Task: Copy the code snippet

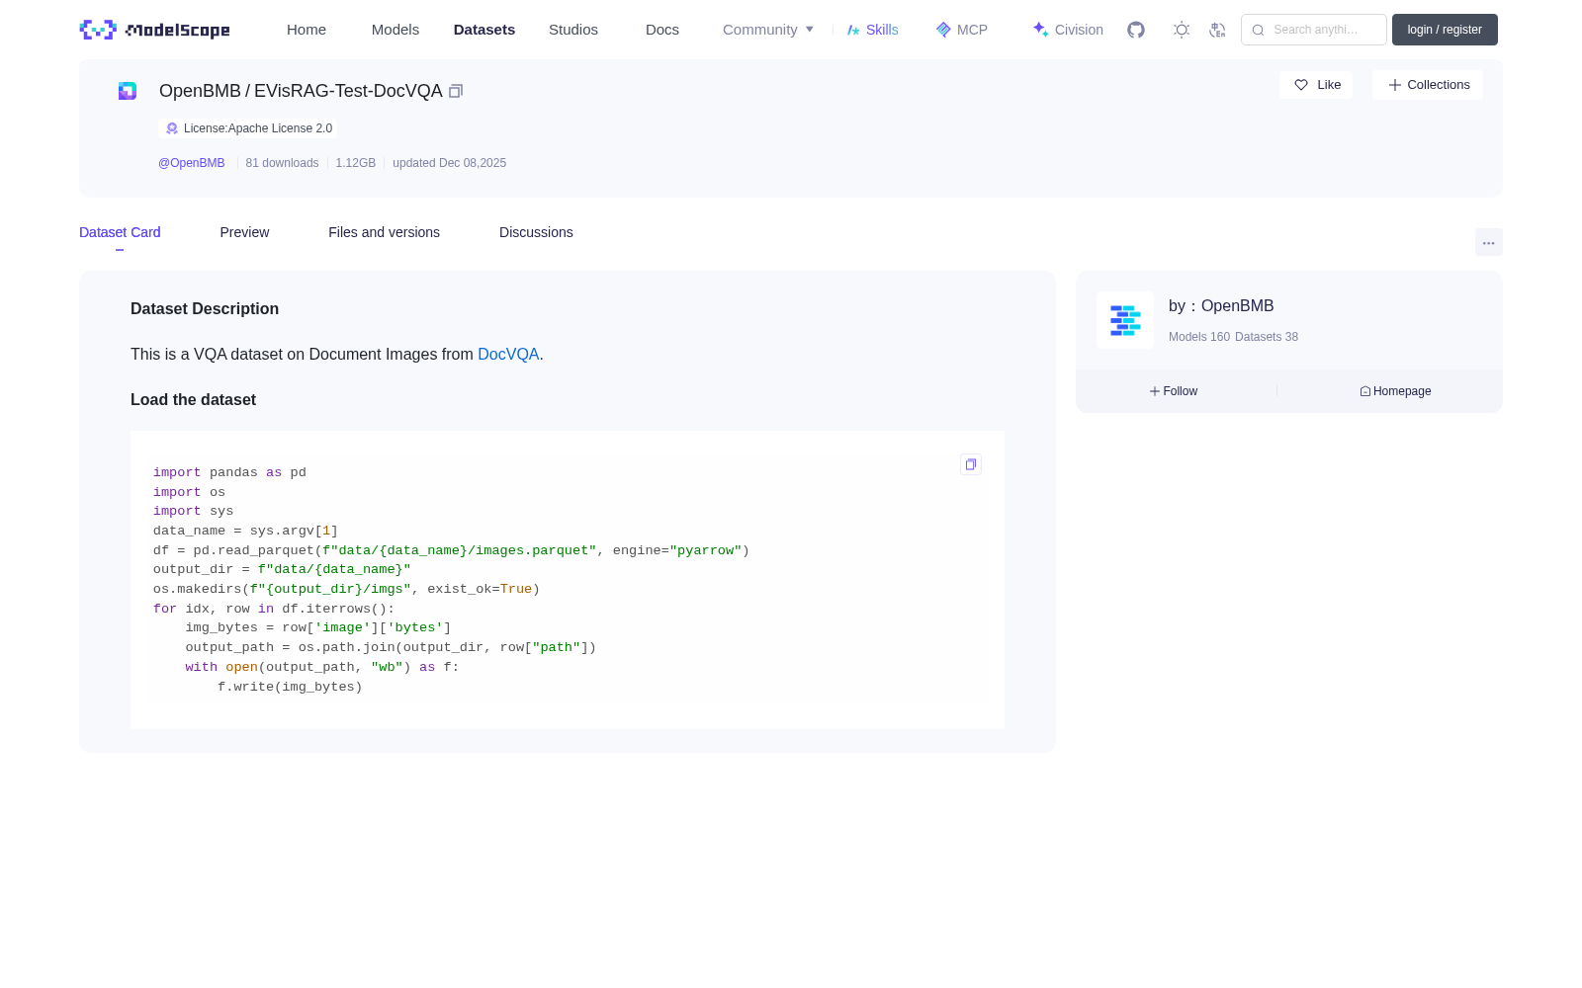Action: (971, 464)
